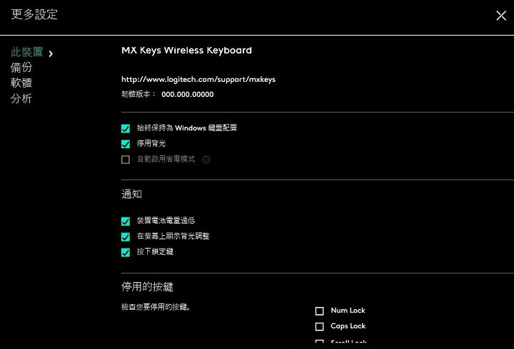Open the 軟體 section
514x349 pixels.
point(21,83)
